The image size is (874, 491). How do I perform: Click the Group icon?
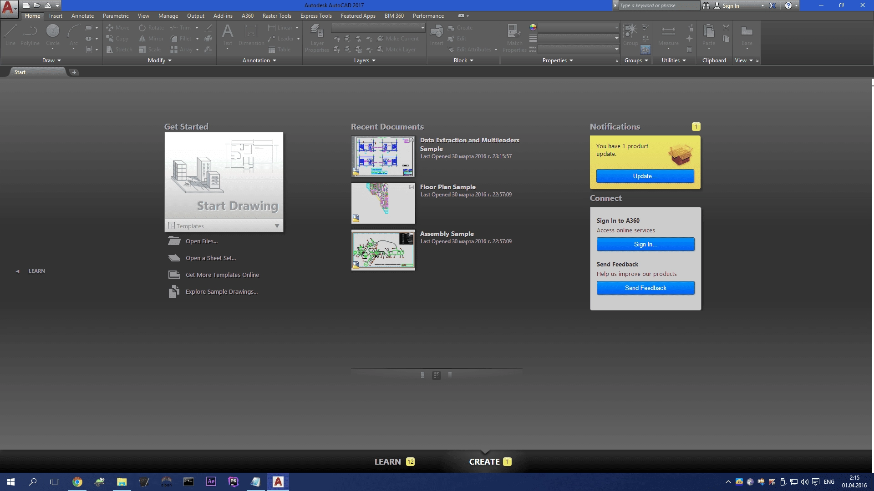click(630, 35)
